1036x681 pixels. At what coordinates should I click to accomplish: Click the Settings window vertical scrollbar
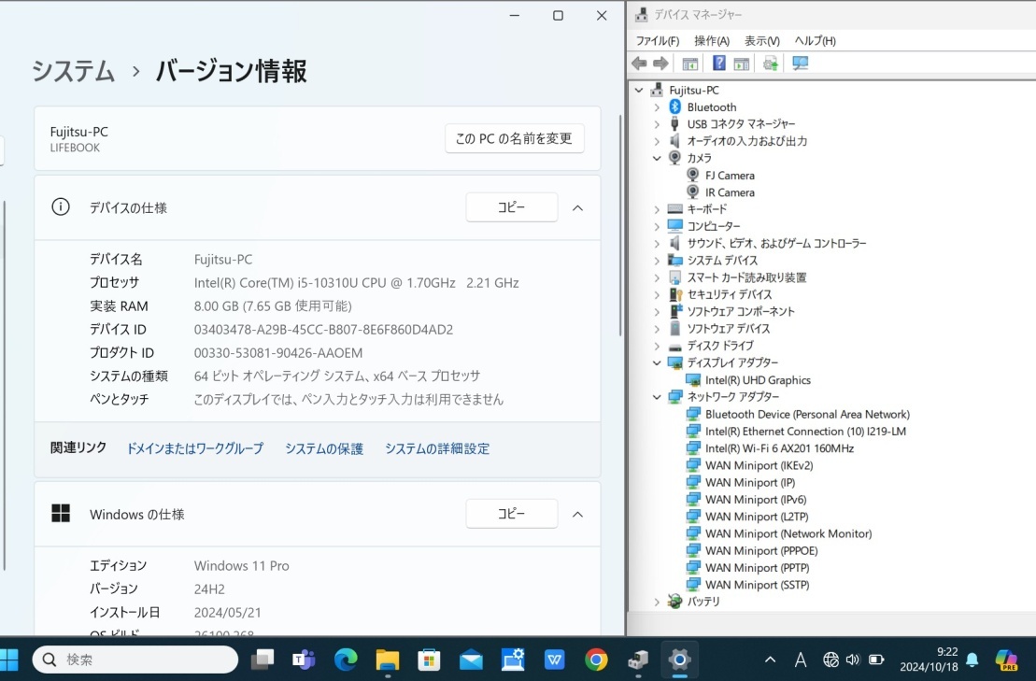619,224
